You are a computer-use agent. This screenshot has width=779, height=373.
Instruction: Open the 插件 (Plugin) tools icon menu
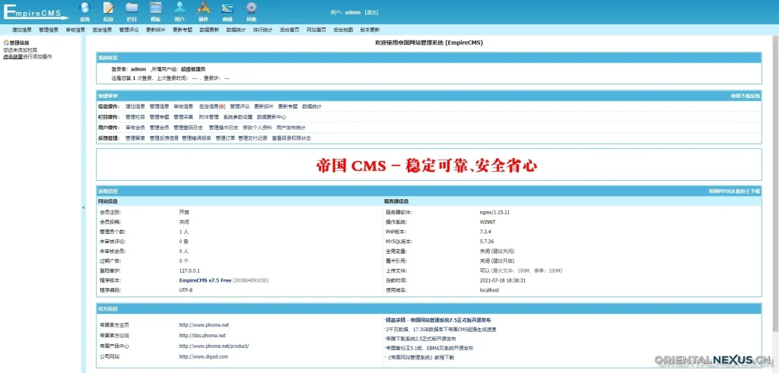203,11
